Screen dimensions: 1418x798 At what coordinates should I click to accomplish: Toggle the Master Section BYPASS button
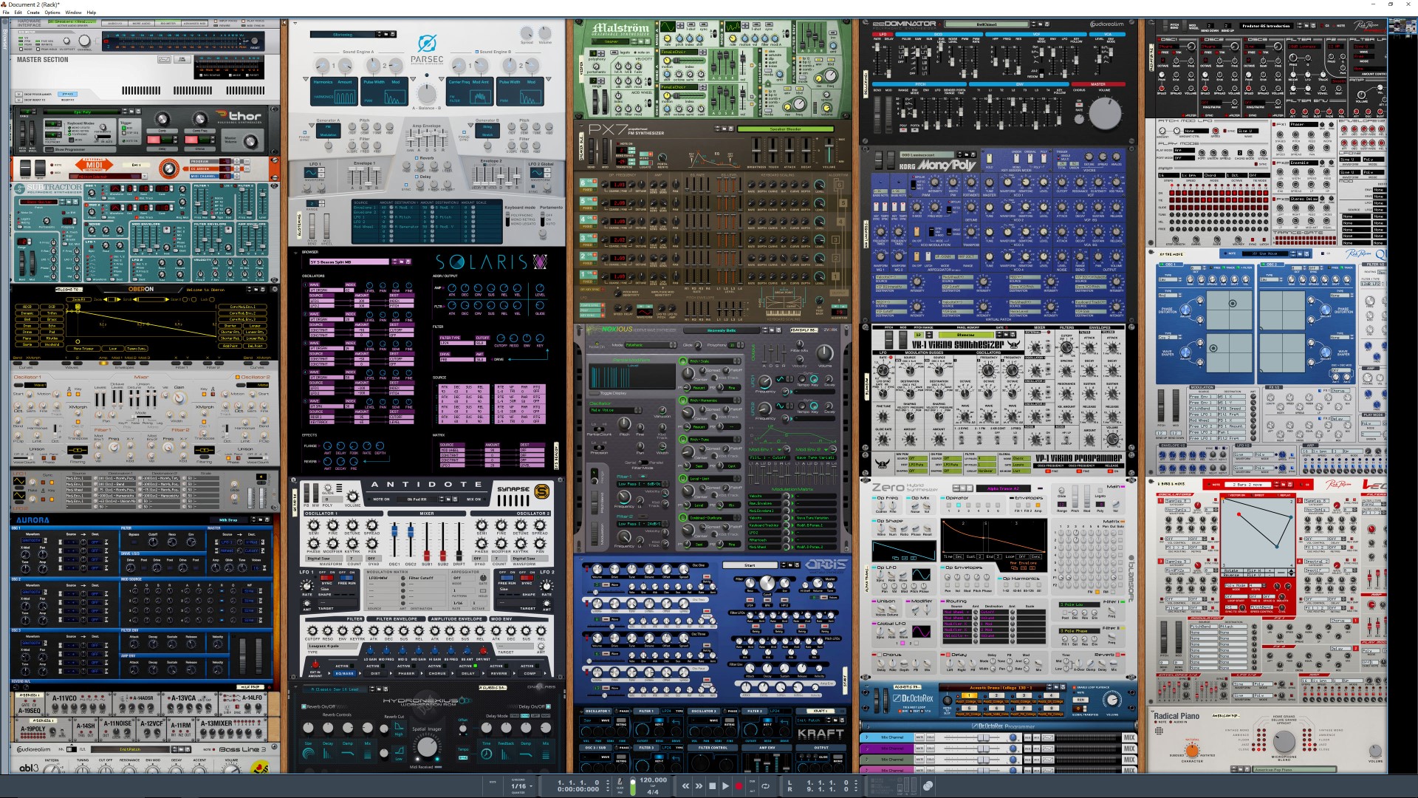tap(67, 94)
